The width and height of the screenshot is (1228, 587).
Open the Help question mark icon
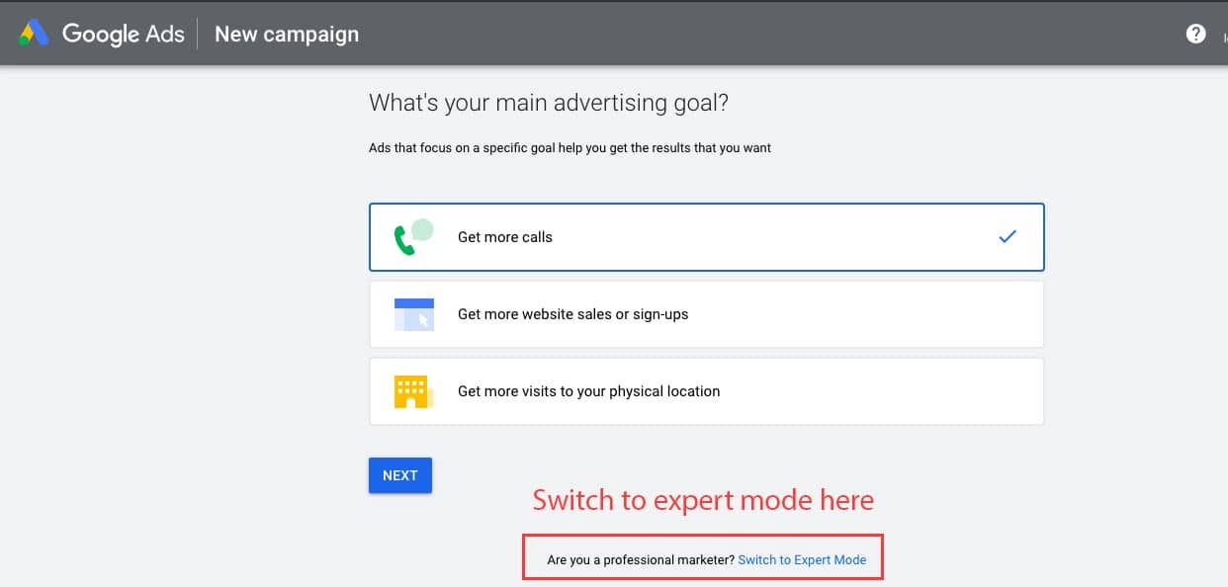(1195, 34)
